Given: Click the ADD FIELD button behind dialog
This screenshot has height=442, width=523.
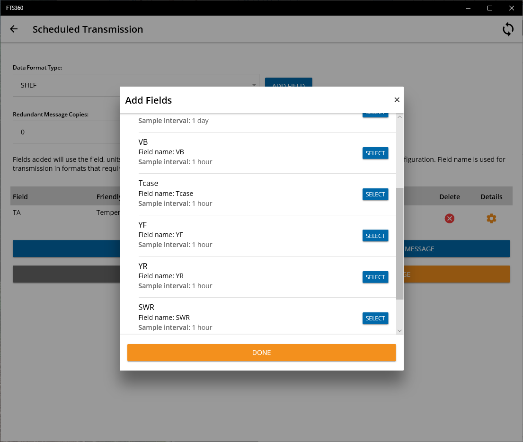Looking at the screenshot, I should (289, 82).
